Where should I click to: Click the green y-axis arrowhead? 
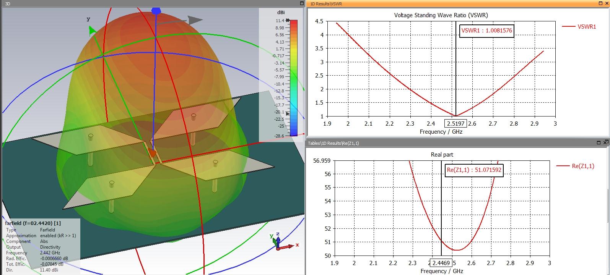pyautogui.click(x=92, y=31)
